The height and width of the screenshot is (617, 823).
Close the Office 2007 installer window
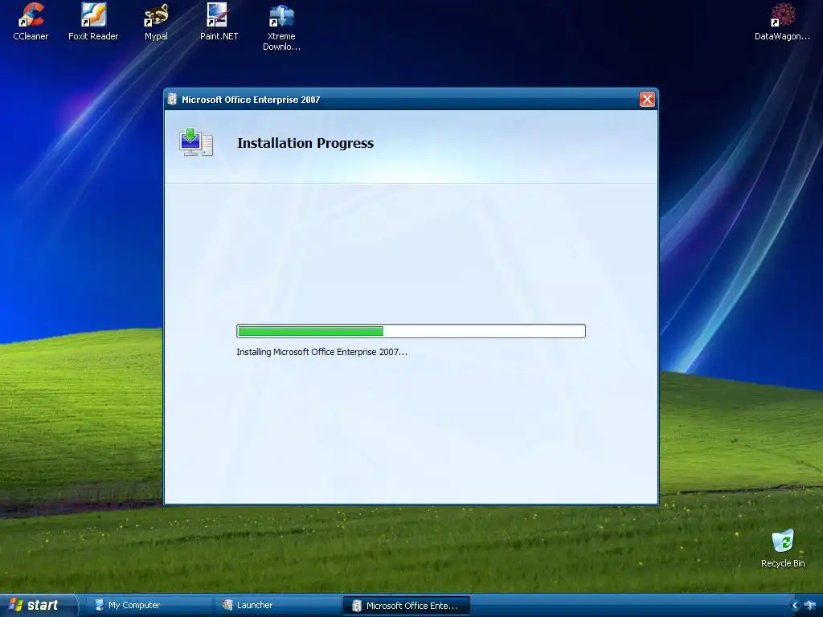click(x=647, y=99)
